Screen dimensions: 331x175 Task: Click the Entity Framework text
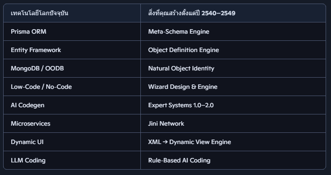(36, 50)
